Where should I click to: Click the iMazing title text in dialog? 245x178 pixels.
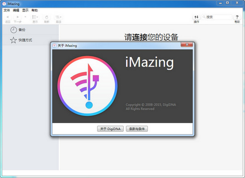coord(150,62)
